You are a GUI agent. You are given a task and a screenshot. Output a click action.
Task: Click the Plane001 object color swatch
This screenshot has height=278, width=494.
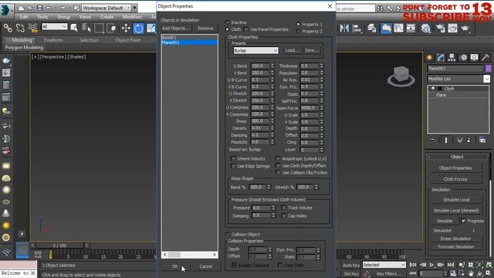[x=489, y=69]
